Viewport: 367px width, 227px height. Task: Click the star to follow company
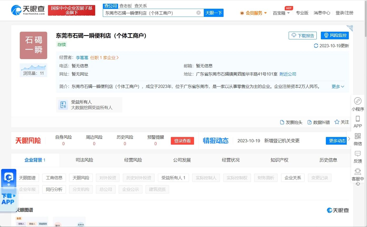337,122
